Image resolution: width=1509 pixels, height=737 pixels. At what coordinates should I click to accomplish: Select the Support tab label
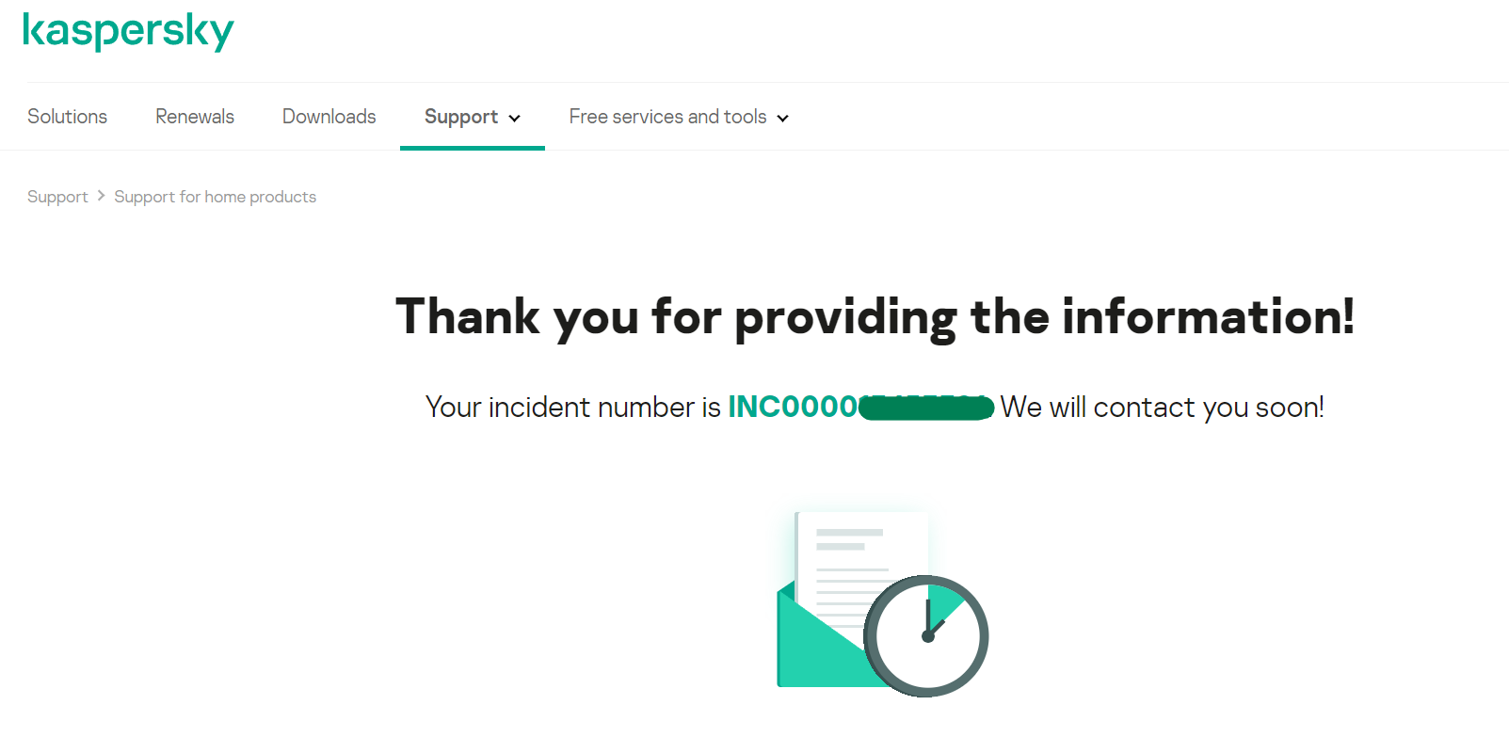pos(460,117)
